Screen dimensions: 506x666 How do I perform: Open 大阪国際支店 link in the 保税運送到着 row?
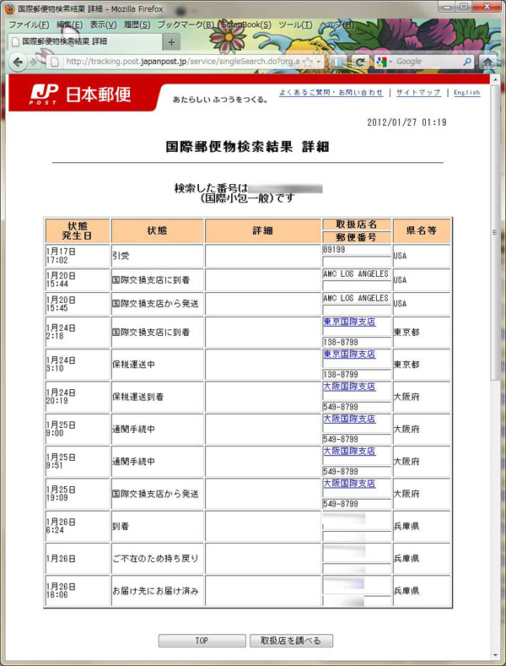point(349,387)
